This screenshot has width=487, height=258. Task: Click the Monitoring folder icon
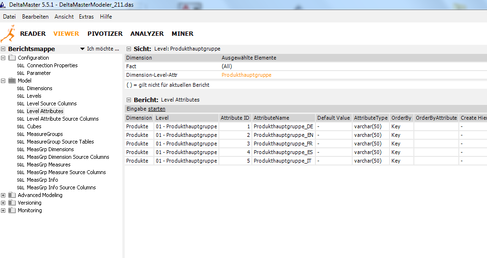point(12,210)
